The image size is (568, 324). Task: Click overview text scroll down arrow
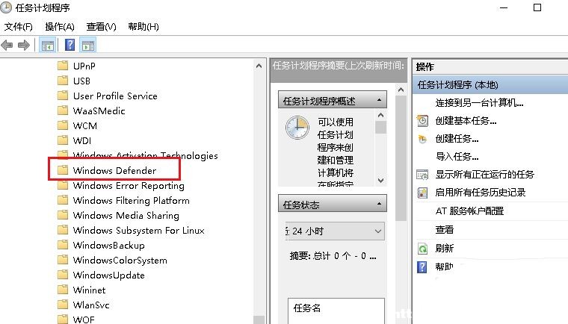pos(380,180)
